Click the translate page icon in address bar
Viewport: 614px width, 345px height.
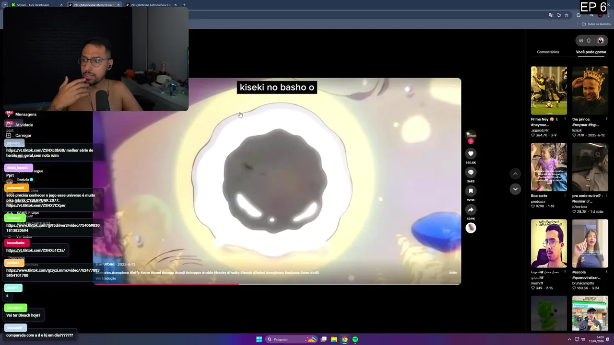pyautogui.click(x=551, y=15)
